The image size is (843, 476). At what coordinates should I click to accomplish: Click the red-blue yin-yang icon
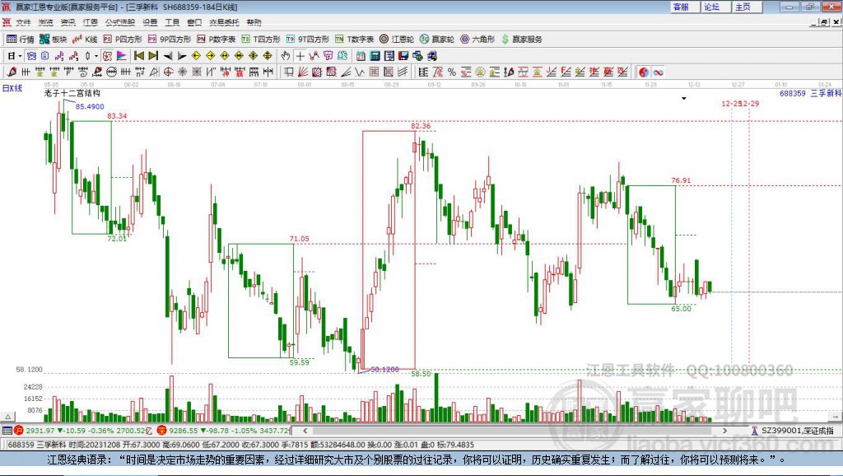[x=644, y=72]
